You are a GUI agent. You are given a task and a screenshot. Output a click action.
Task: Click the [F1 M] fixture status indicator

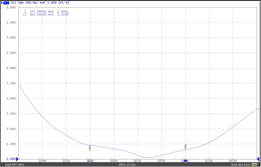click(x=63, y=3)
